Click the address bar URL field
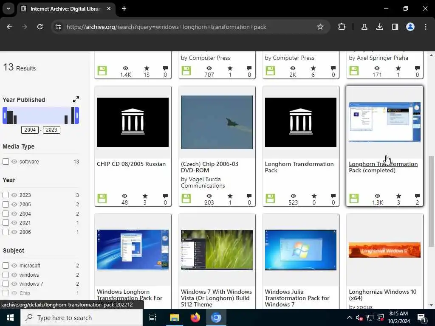The width and height of the screenshot is (435, 326). [x=167, y=27]
